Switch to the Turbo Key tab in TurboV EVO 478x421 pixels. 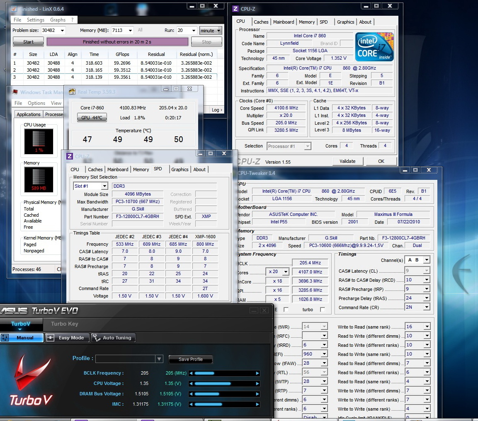coord(65,324)
